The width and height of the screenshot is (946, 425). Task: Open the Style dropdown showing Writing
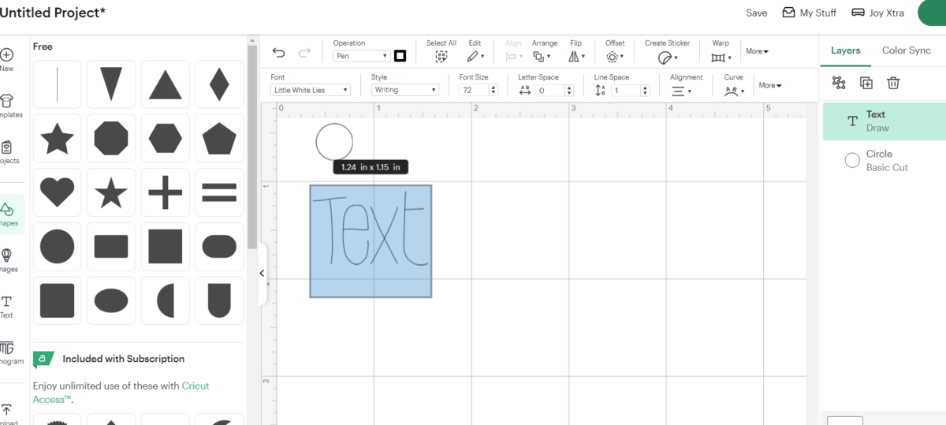pyautogui.click(x=404, y=90)
